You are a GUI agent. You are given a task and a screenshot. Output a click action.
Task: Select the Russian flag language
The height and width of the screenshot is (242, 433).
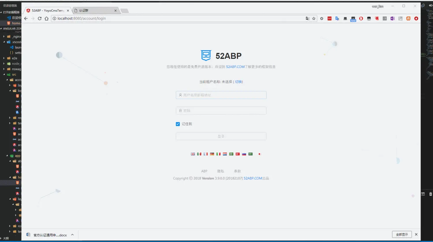244,154
